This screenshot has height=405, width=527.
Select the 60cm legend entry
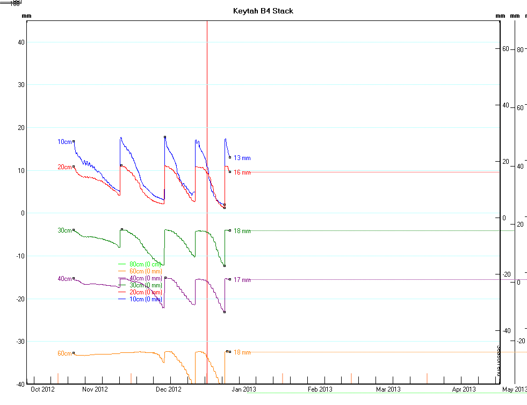click(x=145, y=271)
